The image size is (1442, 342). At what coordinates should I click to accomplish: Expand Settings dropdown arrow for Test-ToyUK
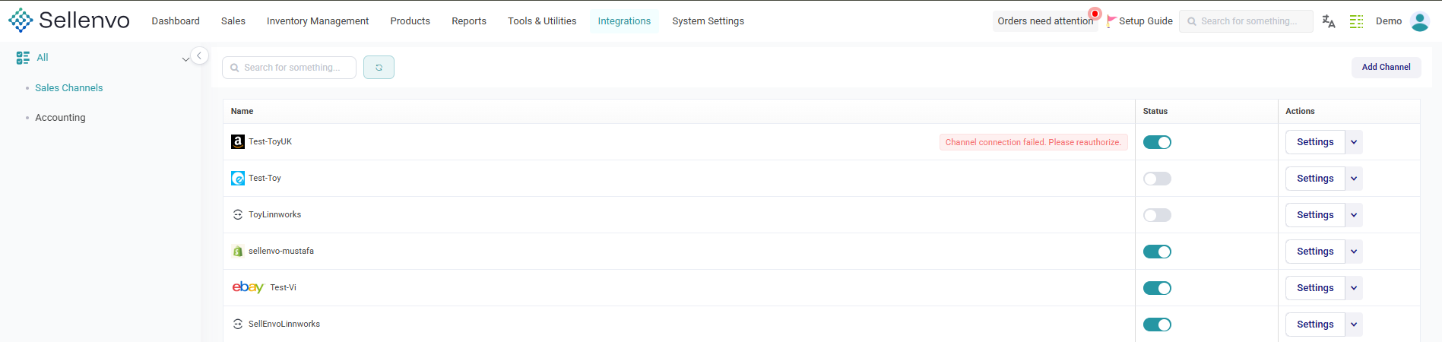pos(1354,142)
